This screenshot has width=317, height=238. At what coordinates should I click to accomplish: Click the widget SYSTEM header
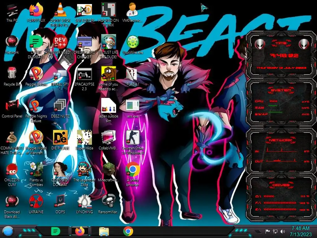(281, 90)
